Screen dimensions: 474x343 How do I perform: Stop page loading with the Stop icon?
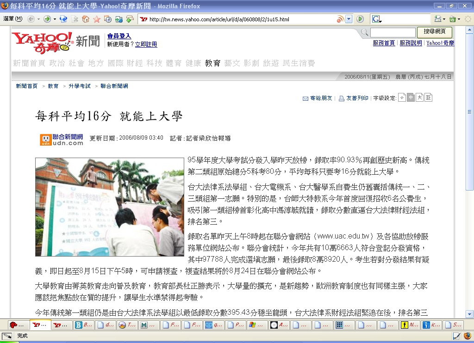[x=75, y=19]
